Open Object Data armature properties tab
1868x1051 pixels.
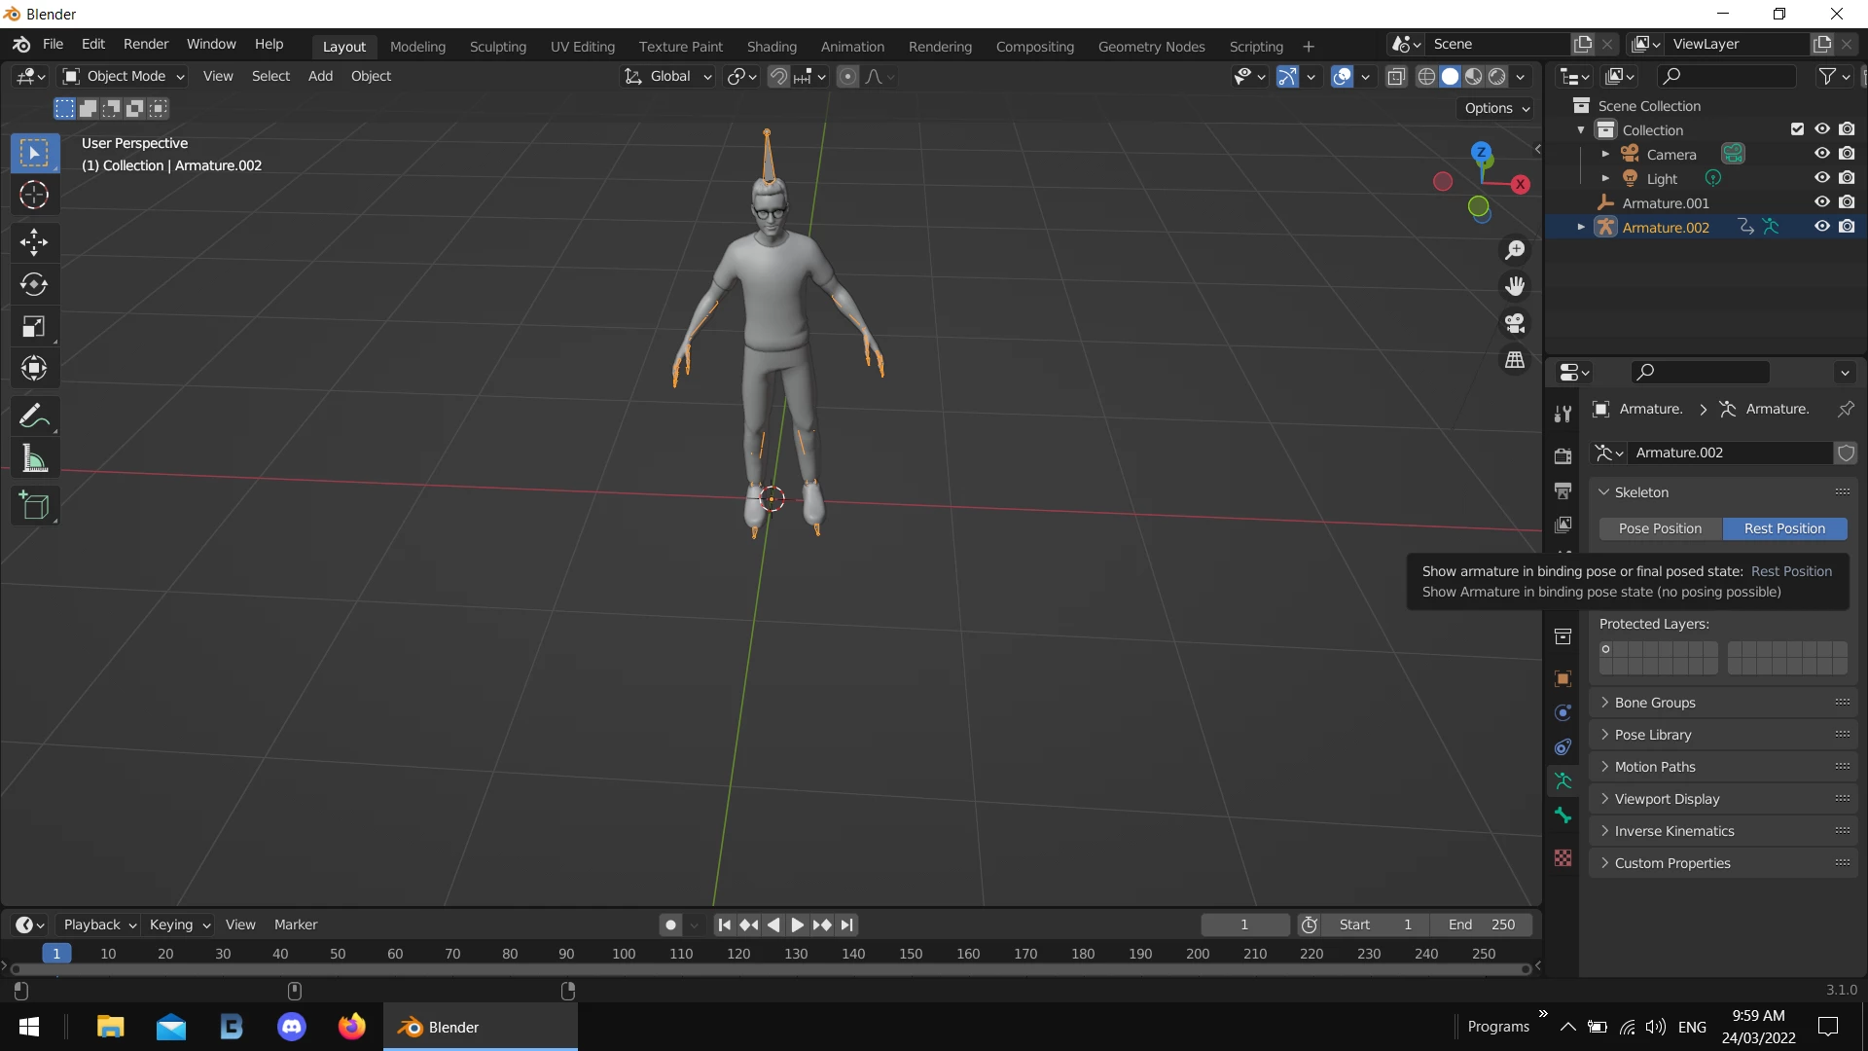pos(1563,781)
